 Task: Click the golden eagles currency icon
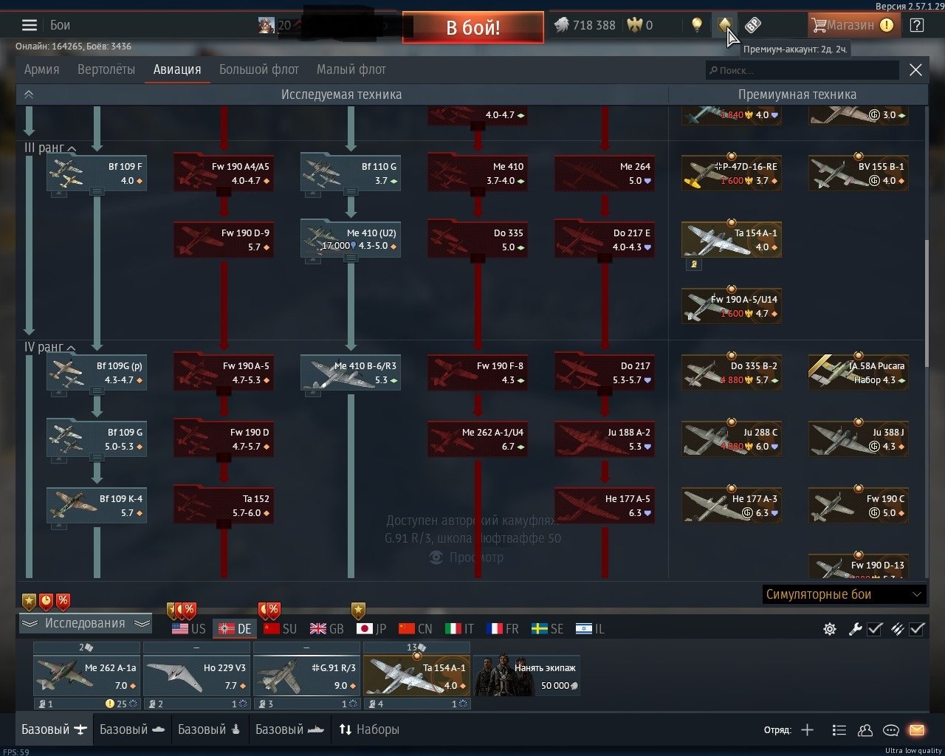[634, 25]
